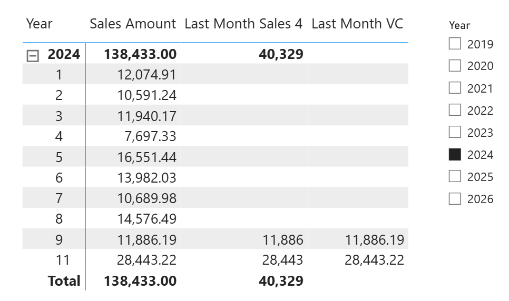This screenshot has height=301, width=509.
Task: Tick the 2022 slicer checkbox
Action: (x=455, y=110)
